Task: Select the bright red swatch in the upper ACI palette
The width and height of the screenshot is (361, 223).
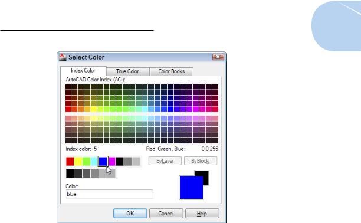Action: 68,109
